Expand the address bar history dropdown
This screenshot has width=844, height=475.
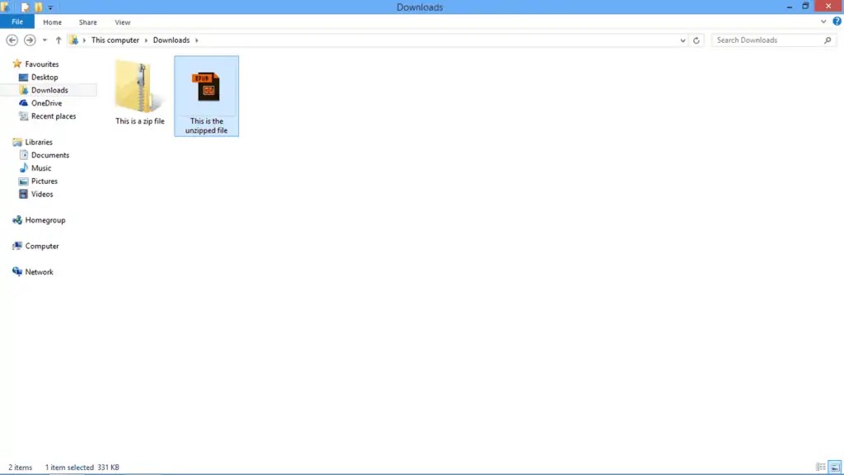click(682, 40)
